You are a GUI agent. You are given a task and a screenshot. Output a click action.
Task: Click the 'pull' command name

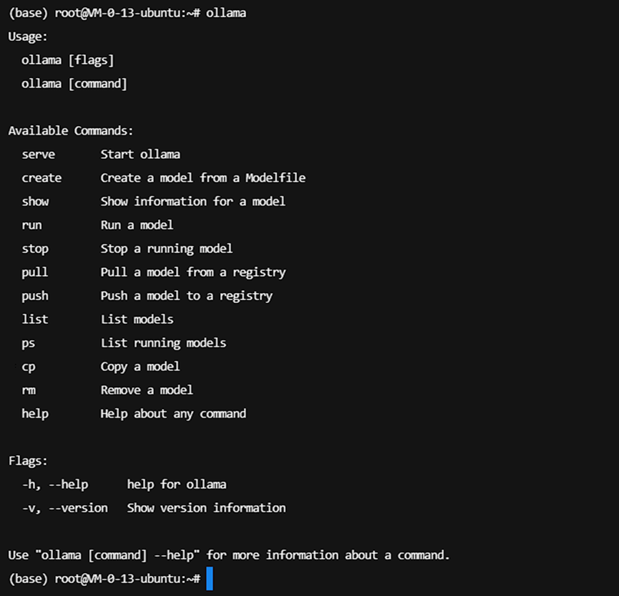click(35, 272)
